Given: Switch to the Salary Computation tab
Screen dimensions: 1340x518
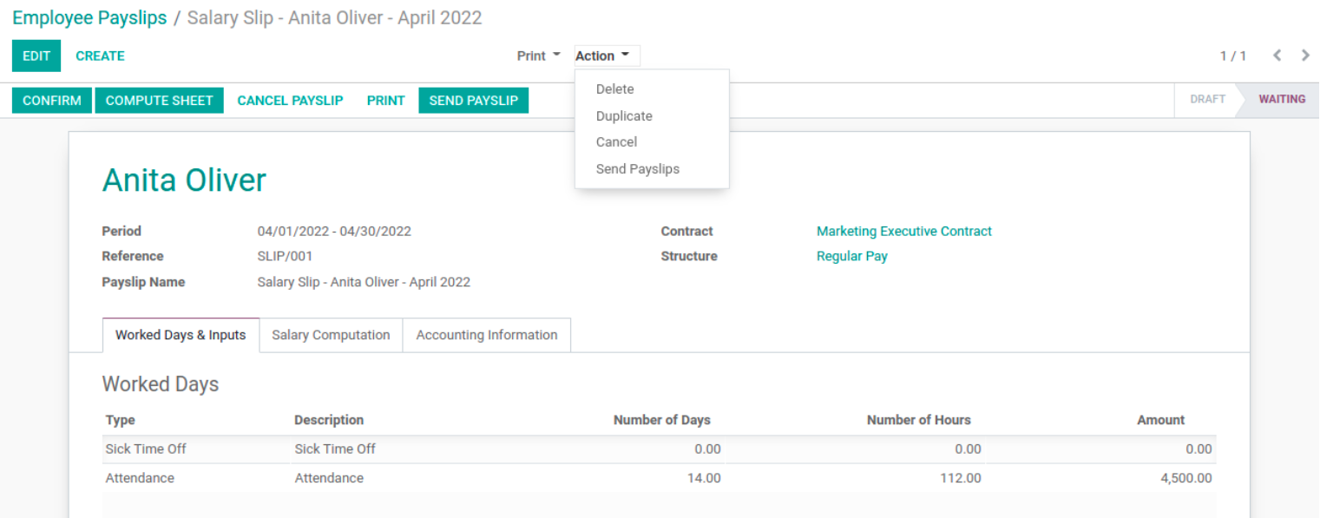Looking at the screenshot, I should pyautogui.click(x=331, y=335).
